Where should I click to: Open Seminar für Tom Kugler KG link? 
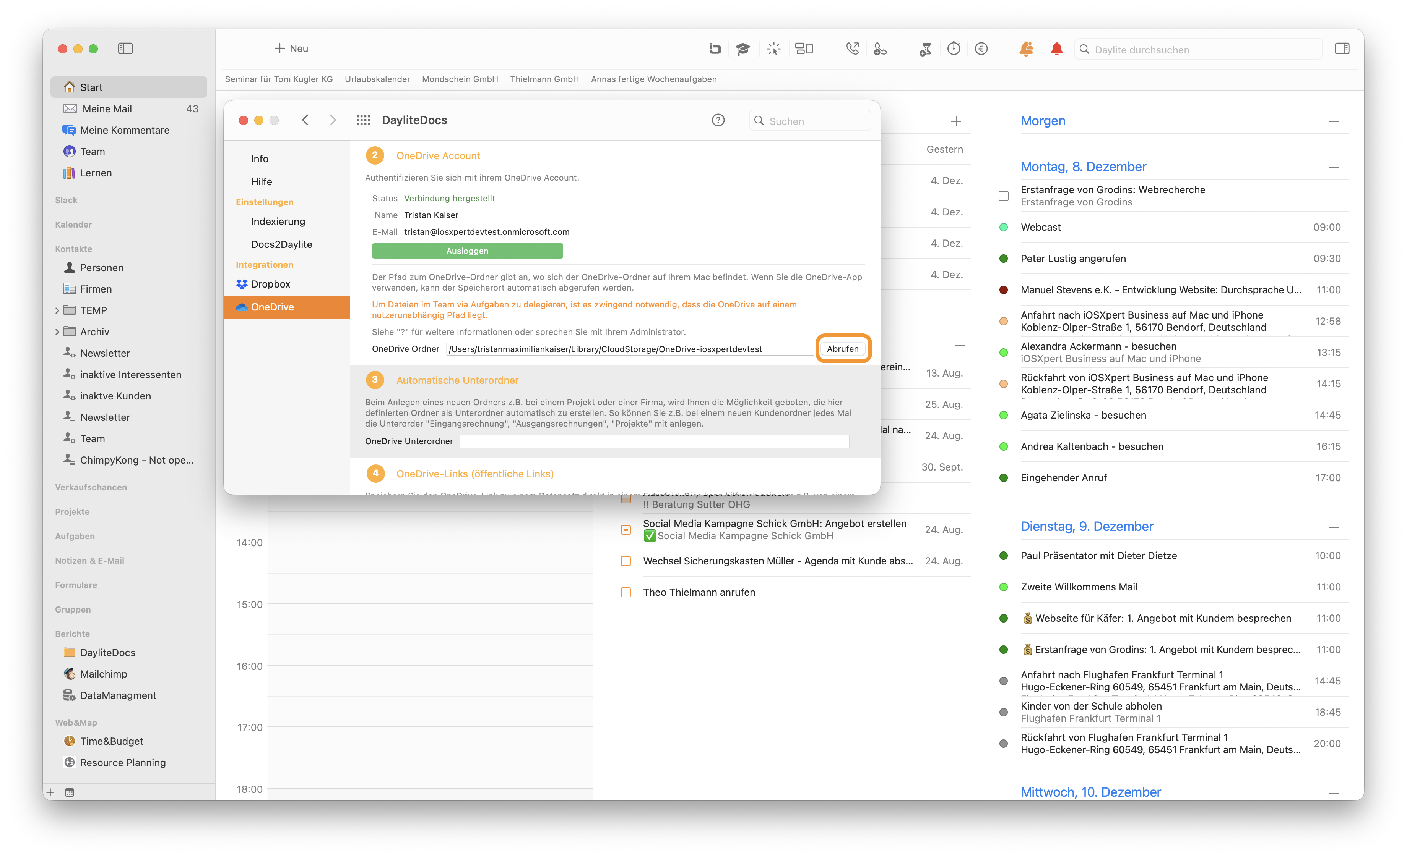pos(279,79)
